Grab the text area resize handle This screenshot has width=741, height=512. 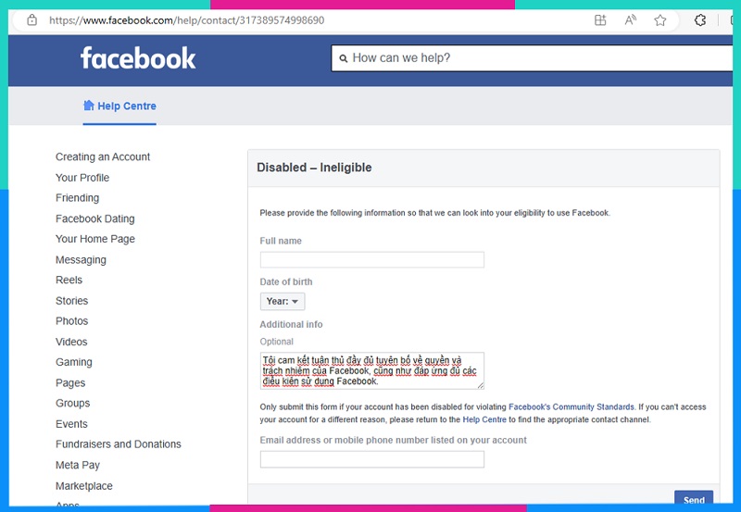480,385
